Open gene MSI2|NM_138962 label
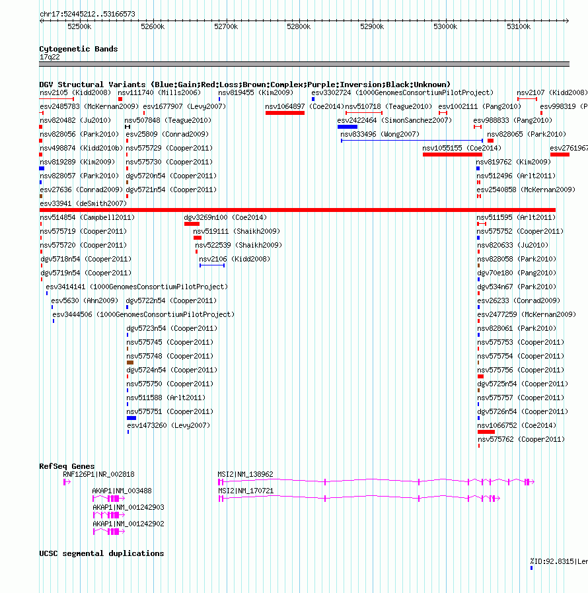Screen dimensions: 588x593 click(x=245, y=474)
